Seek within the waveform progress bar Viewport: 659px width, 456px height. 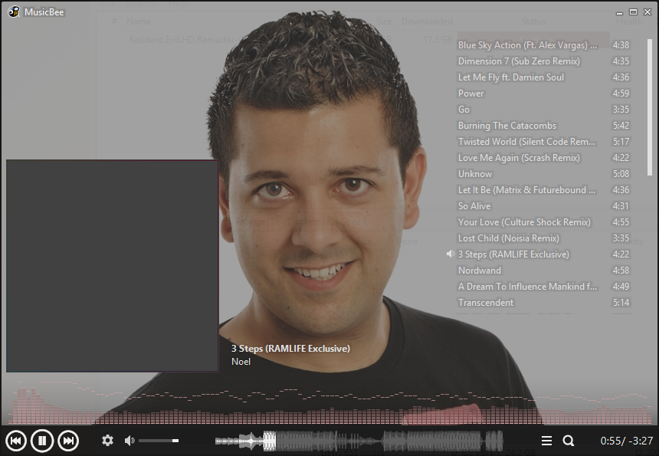(x=359, y=441)
